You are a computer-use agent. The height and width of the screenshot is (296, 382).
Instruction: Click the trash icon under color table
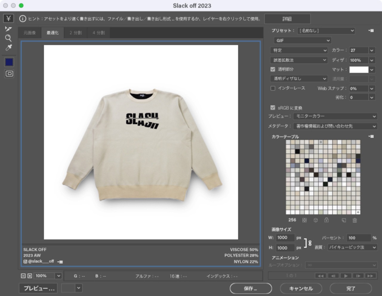pos(355,220)
